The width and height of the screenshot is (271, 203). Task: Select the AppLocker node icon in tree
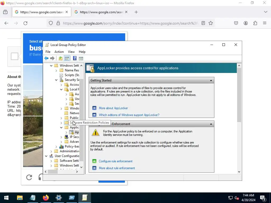[71, 132]
